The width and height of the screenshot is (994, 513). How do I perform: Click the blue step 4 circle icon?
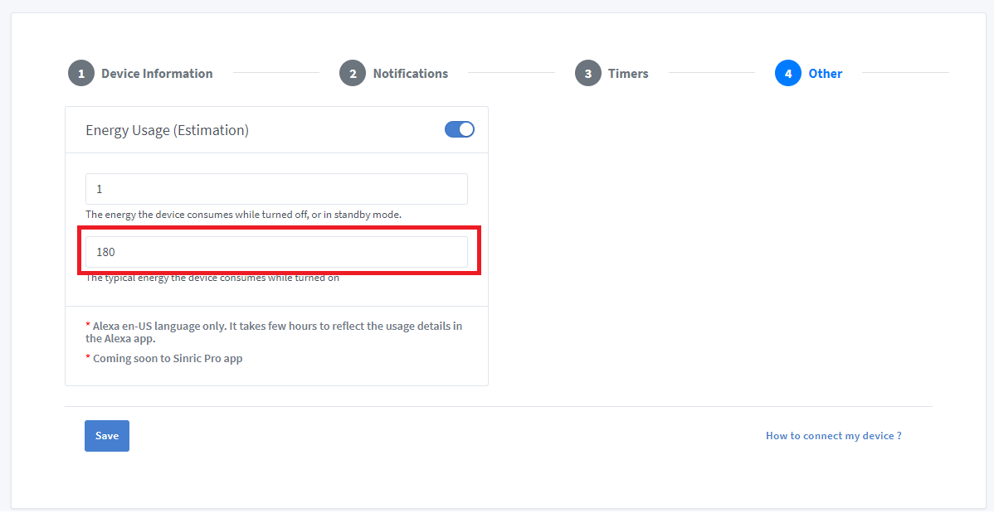pos(788,74)
